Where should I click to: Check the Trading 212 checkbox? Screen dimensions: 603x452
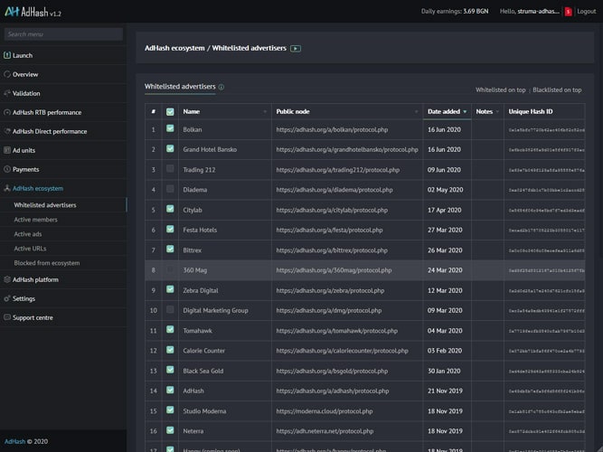pyautogui.click(x=170, y=170)
